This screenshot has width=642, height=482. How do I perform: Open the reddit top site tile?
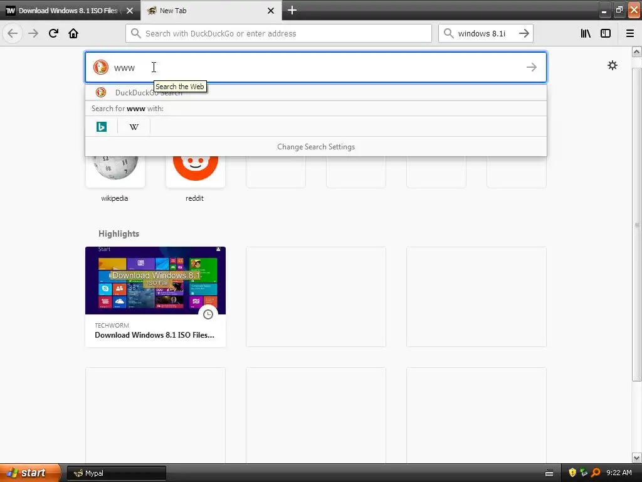point(196,171)
